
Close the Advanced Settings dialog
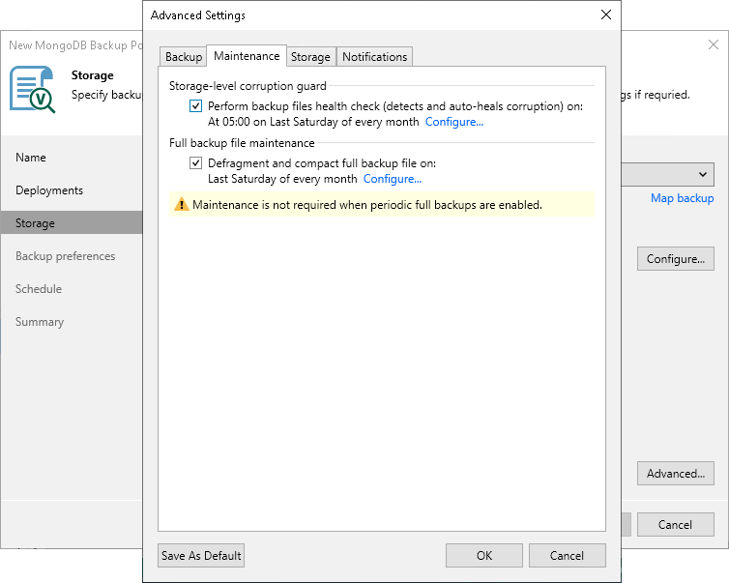(x=606, y=15)
